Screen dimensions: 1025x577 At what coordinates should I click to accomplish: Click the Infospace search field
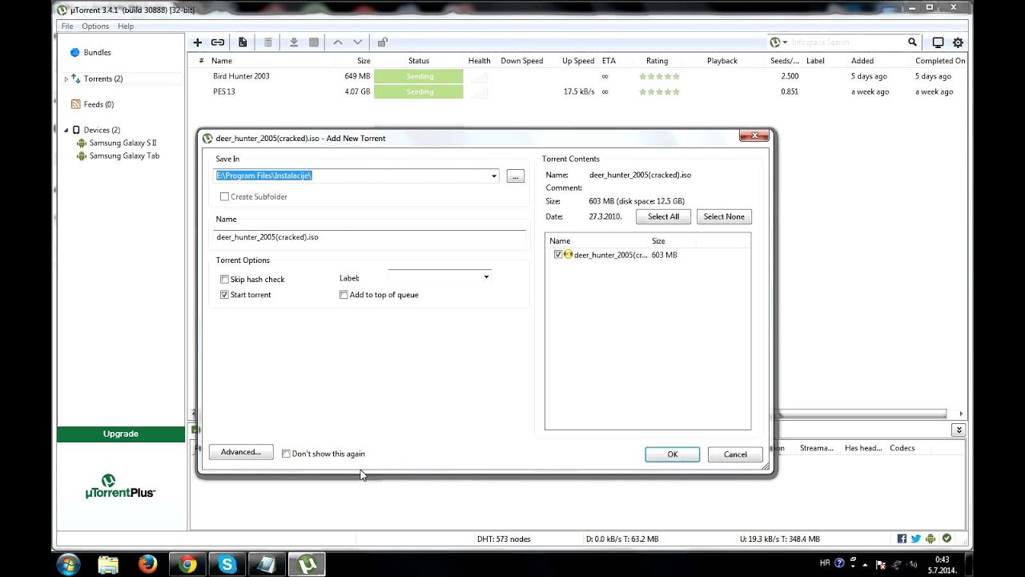(847, 42)
